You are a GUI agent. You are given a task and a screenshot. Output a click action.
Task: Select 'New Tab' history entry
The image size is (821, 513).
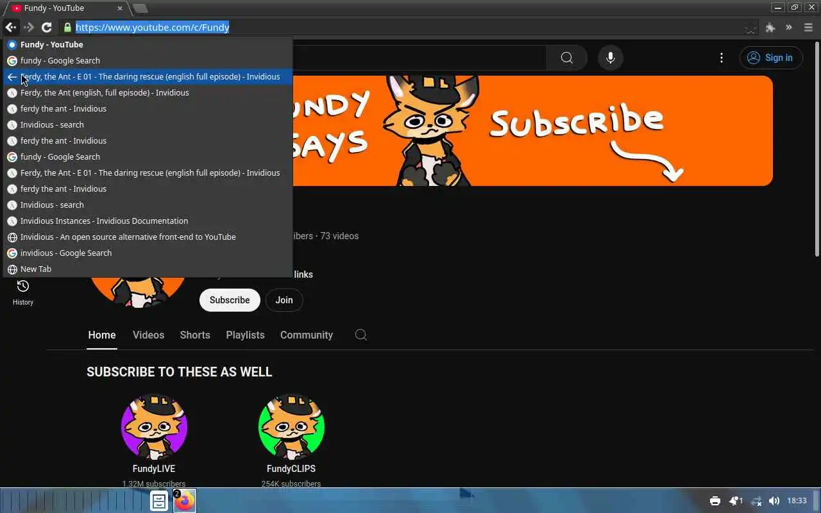click(148, 269)
